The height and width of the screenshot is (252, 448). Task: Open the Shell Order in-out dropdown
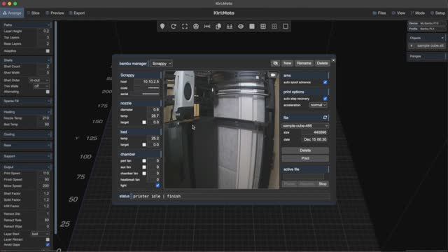pyautogui.click(x=39, y=80)
